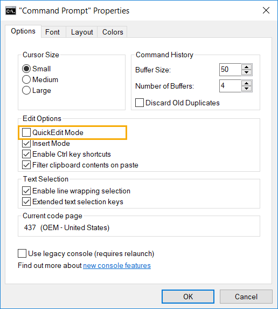Increase Number of Buffers with up arrow

point(247,83)
